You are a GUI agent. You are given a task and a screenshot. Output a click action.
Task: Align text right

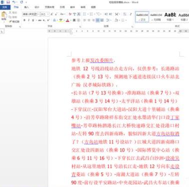[x=93, y=21]
